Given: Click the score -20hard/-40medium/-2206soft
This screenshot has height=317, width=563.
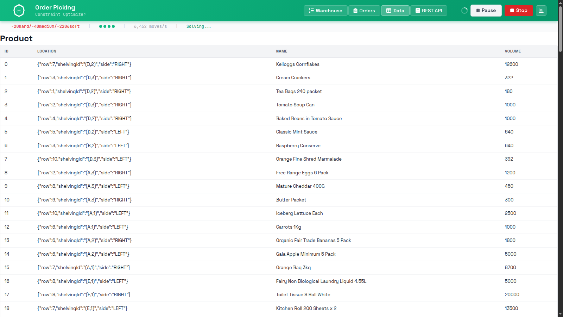Looking at the screenshot, I should click(45, 26).
